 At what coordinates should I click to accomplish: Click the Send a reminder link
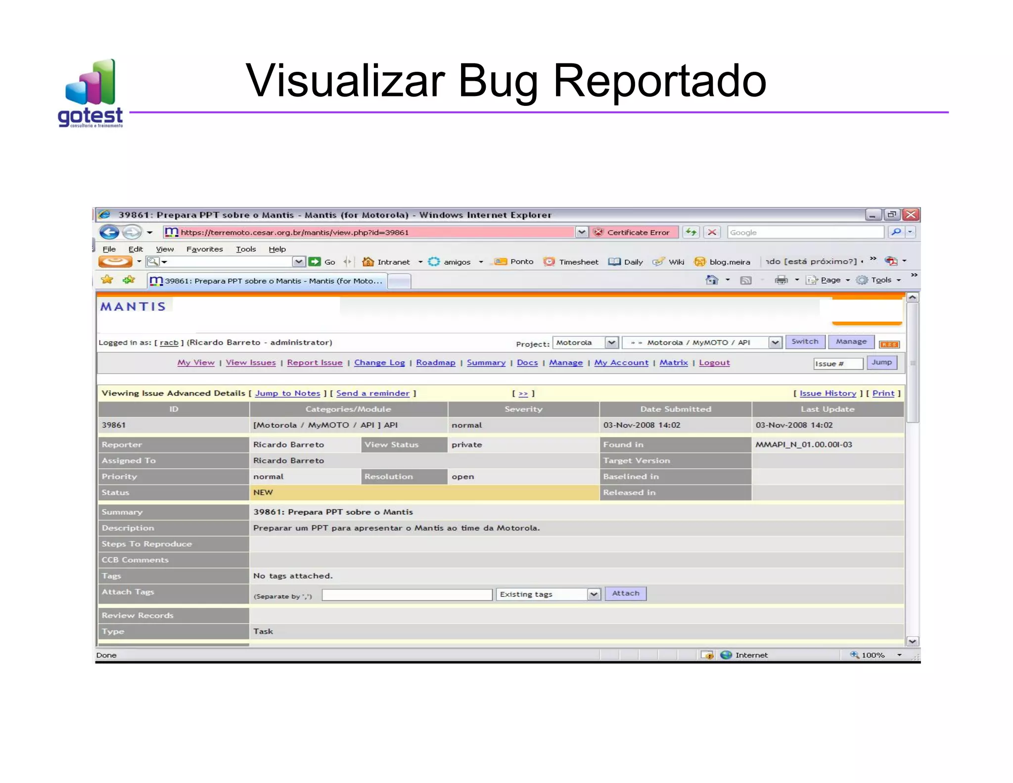[373, 393]
